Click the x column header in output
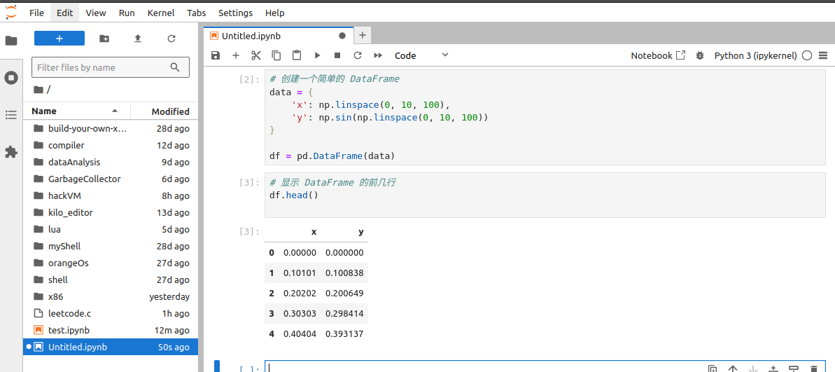This screenshot has width=835, height=372. click(x=314, y=232)
